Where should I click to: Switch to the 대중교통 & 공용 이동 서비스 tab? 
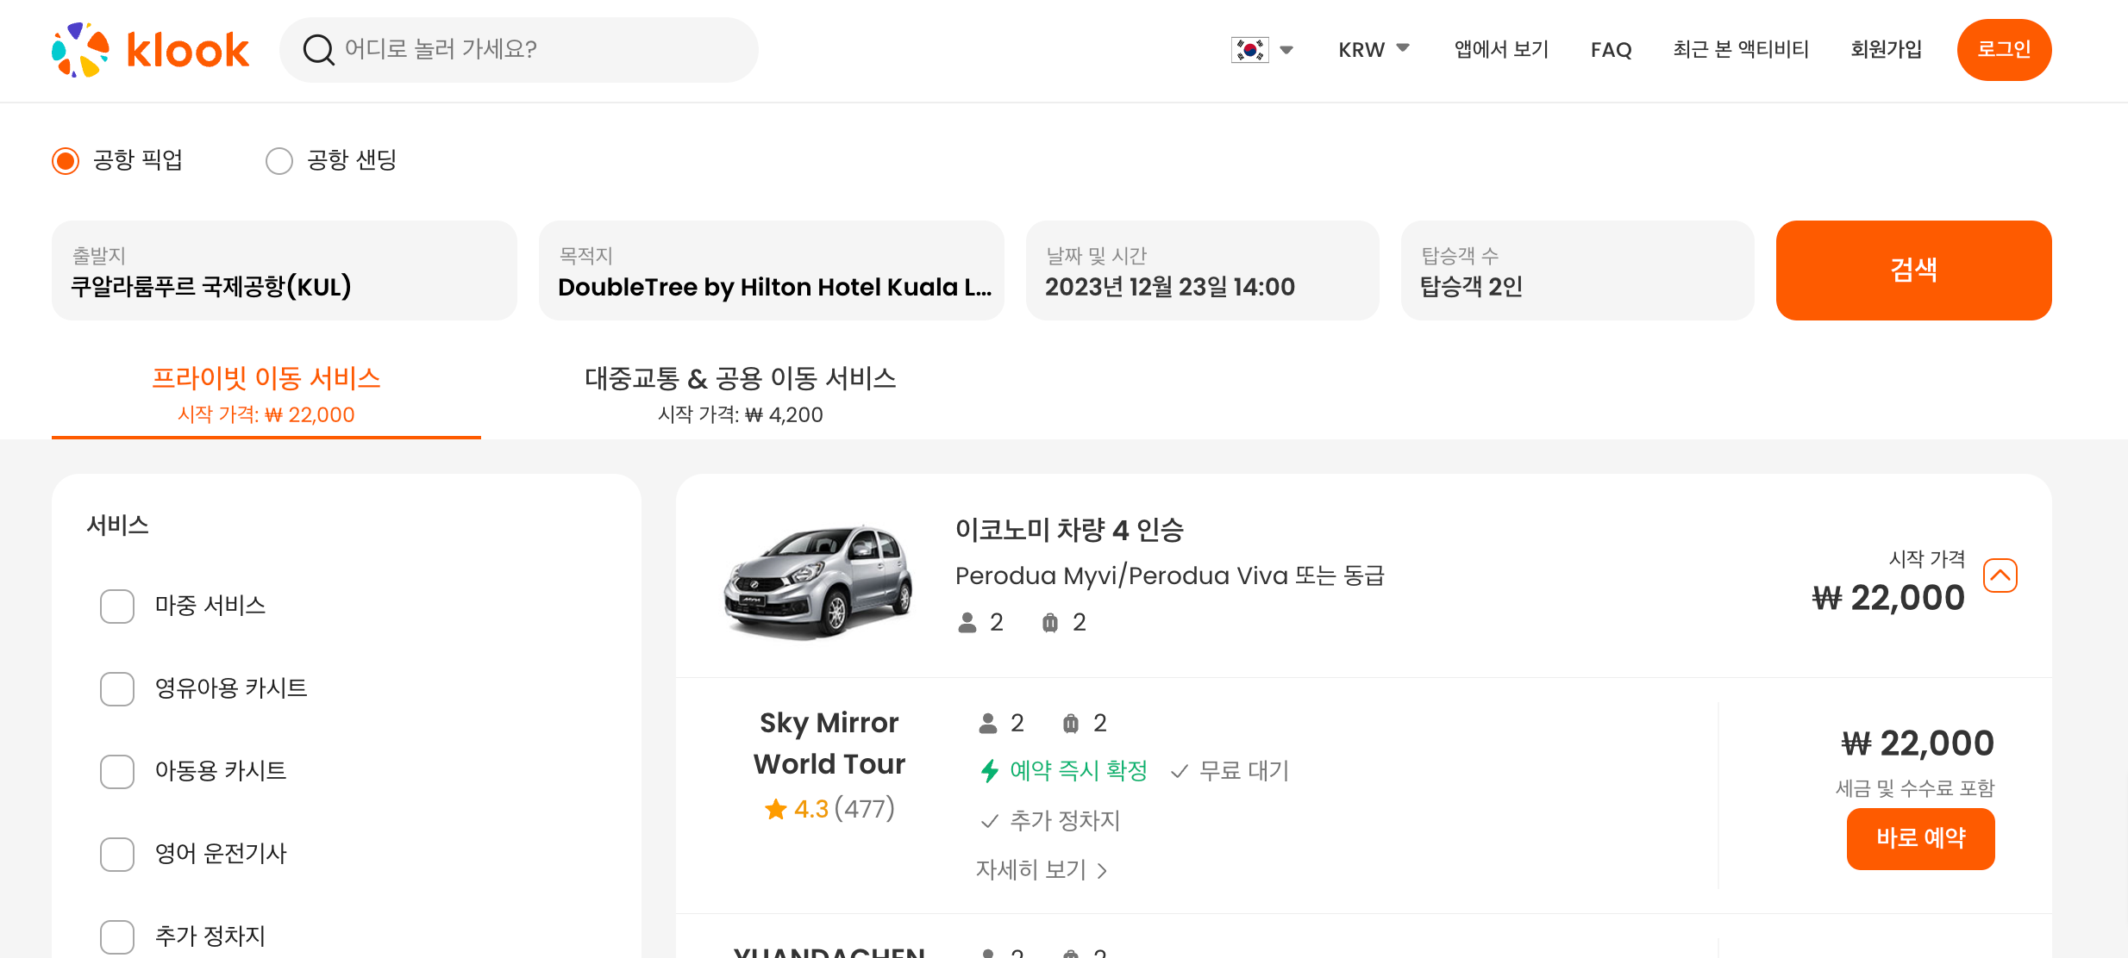pos(740,395)
